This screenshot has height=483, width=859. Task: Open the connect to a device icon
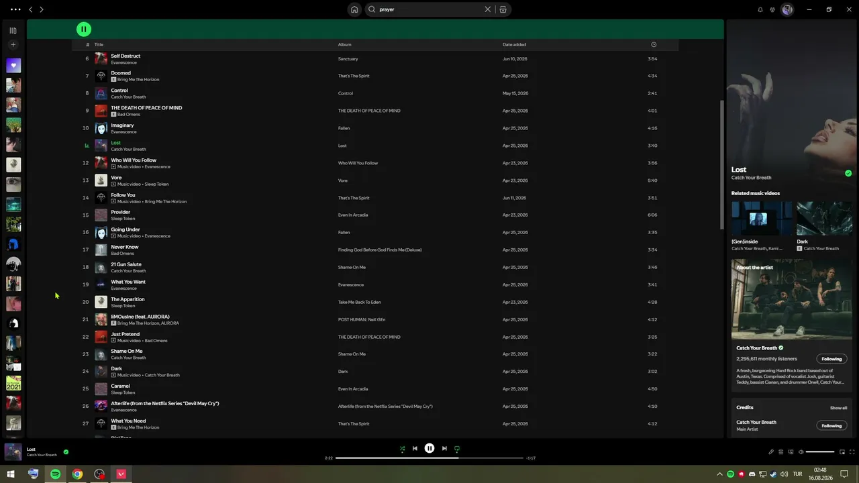[791, 451]
